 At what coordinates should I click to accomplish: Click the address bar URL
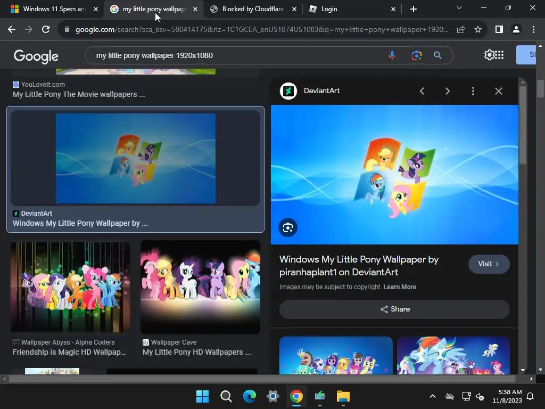[x=262, y=30]
